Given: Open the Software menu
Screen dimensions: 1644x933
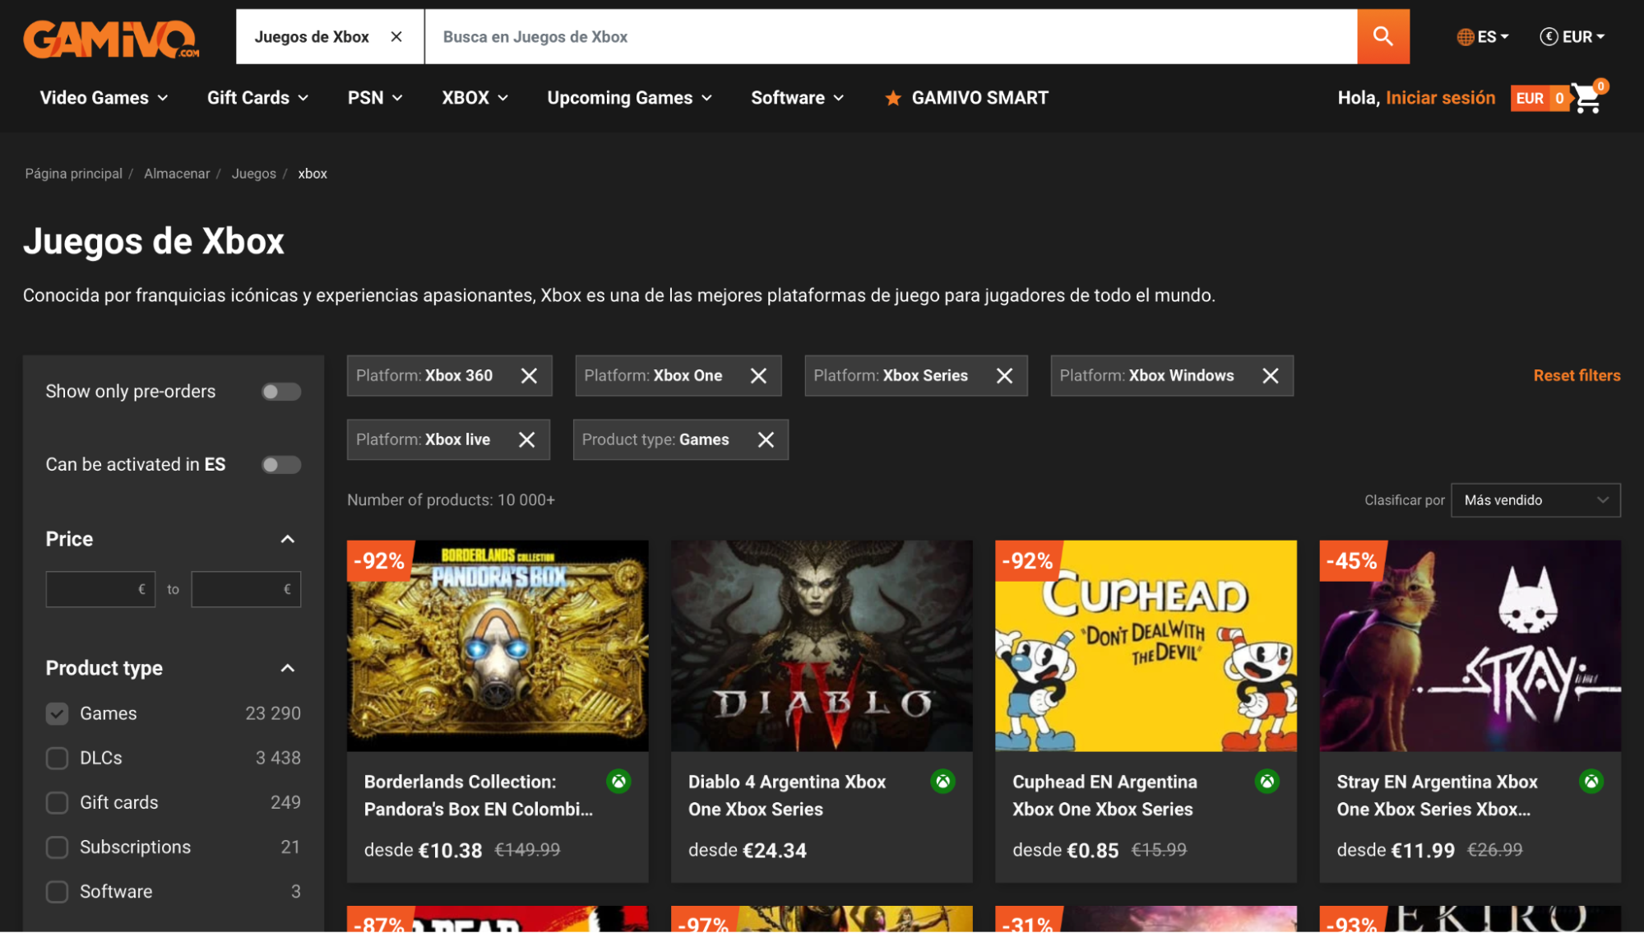Looking at the screenshot, I should pos(797,98).
